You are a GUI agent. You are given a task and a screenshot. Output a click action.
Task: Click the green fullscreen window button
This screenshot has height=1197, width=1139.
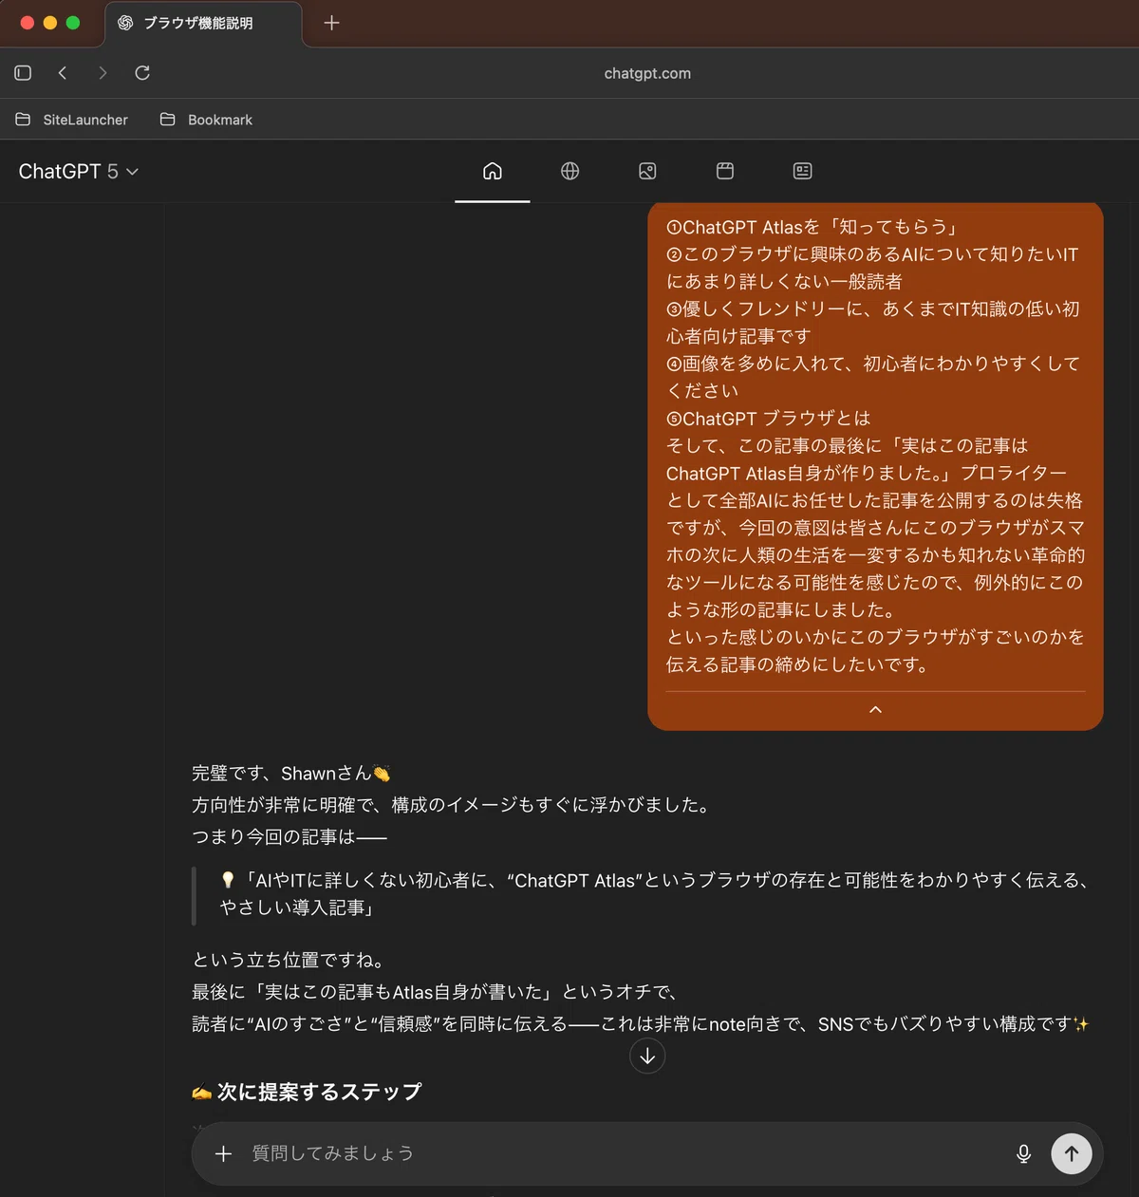click(73, 23)
